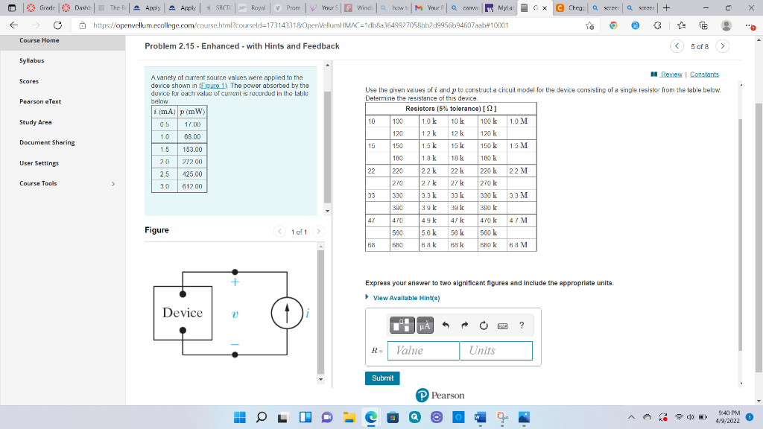Open the keyboard shortcuts icon in the toolbar

click(503, 325)
